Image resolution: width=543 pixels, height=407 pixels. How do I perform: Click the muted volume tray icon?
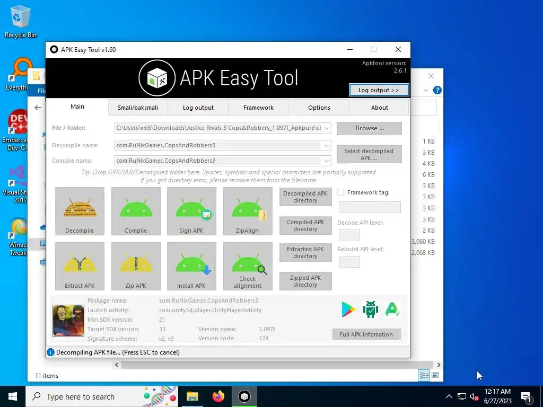474,396
